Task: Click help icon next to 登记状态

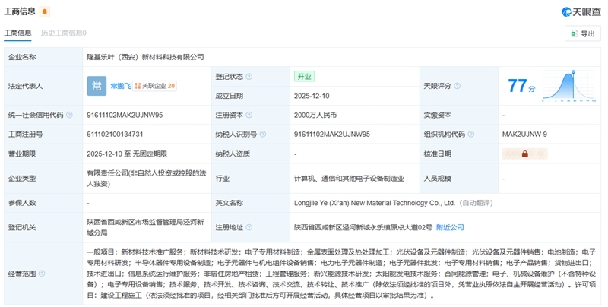Action: pyautogui.click(x=249, y=77)
